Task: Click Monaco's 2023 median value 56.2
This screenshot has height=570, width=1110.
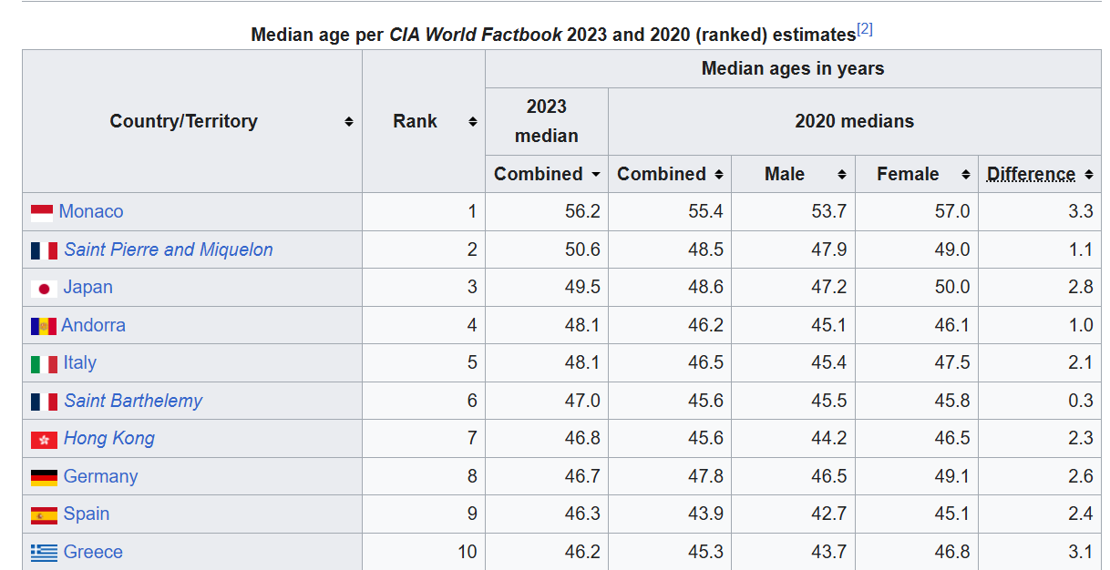Action: coord(582,211)
